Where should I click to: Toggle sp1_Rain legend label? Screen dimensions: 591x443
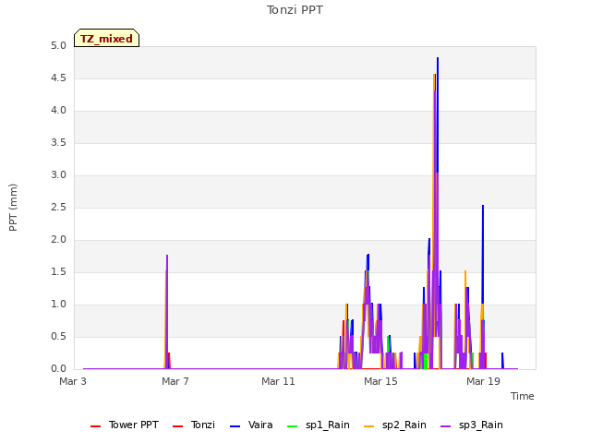click(x=328, y=425)
